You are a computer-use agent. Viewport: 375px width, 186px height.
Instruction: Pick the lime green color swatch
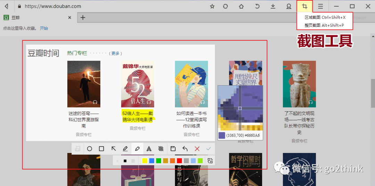click(x=200, y=161)
